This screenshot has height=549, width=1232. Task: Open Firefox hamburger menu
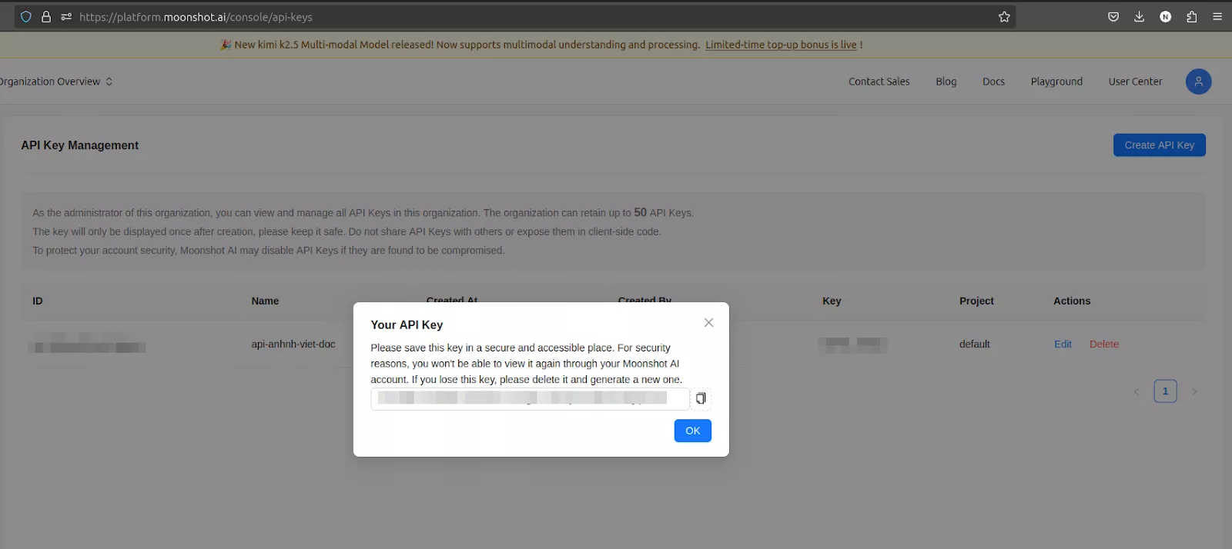1217,17
